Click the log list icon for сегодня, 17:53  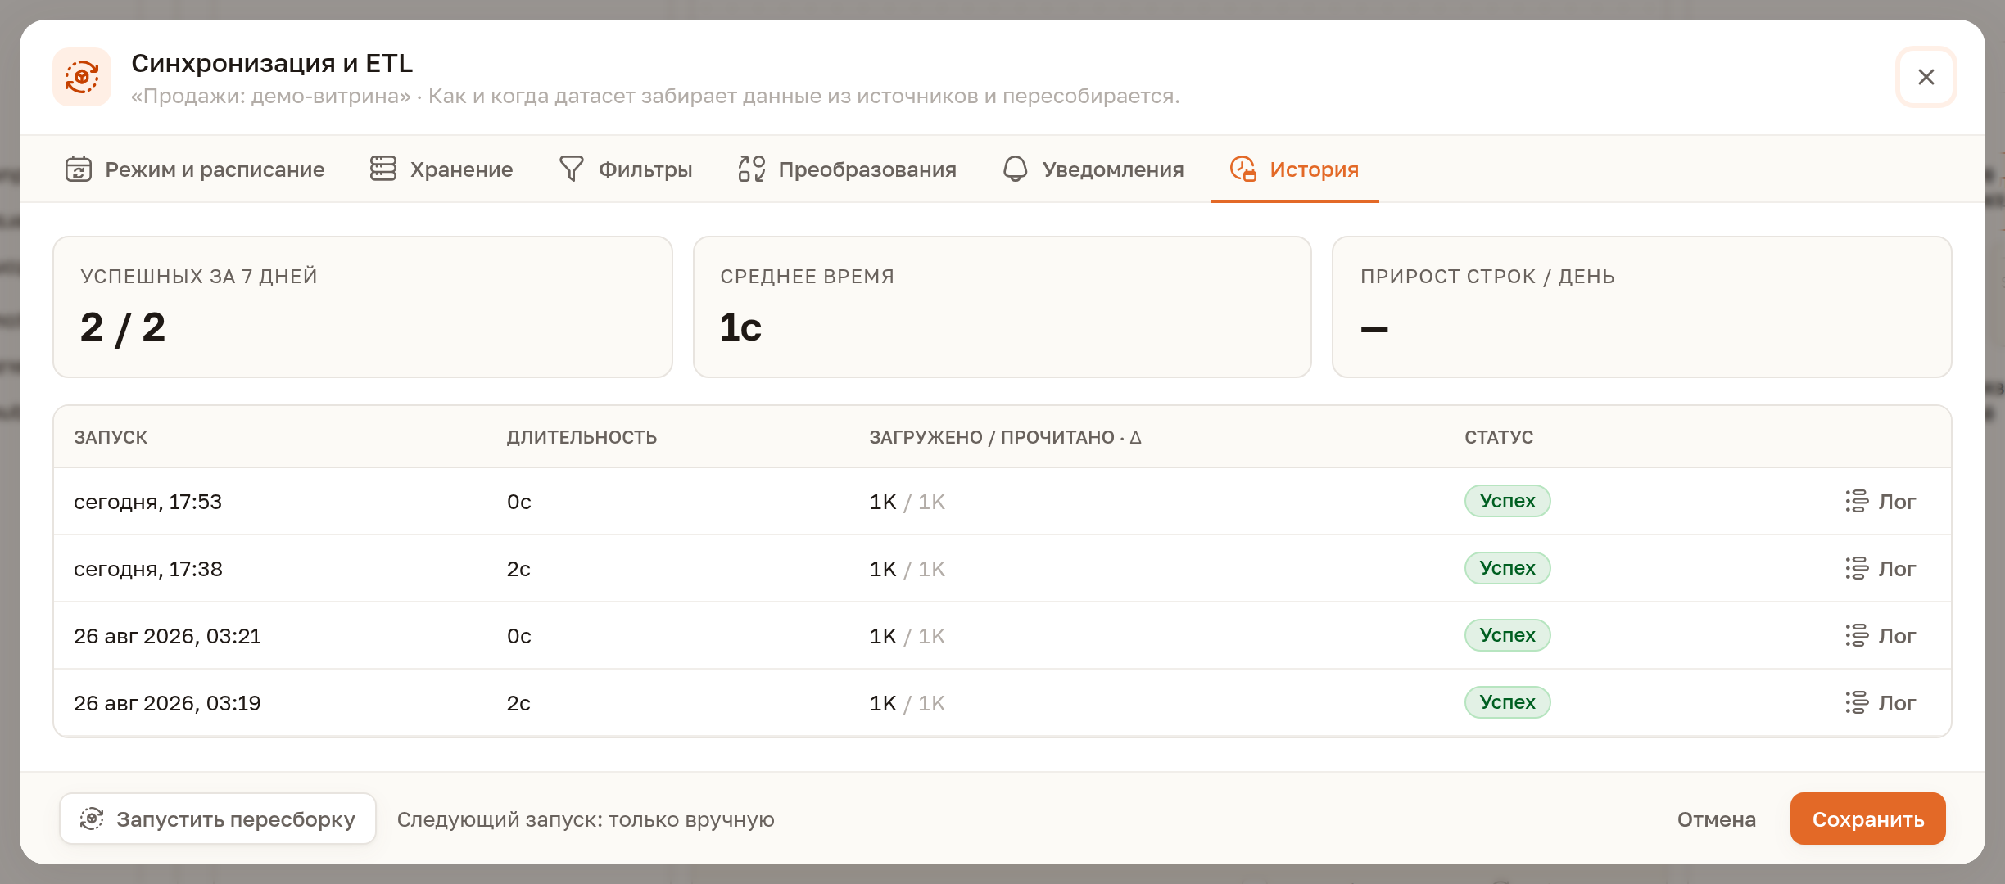(x=1857, y=501)
